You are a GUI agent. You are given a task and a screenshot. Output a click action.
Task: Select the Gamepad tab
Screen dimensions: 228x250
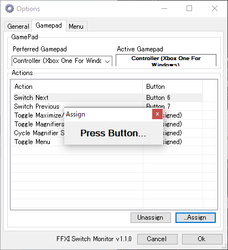[49, 25]
